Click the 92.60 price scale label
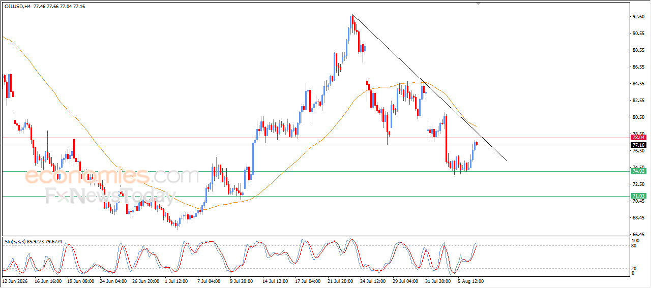The width and height of the screenshot is (651, 288). 638,17
